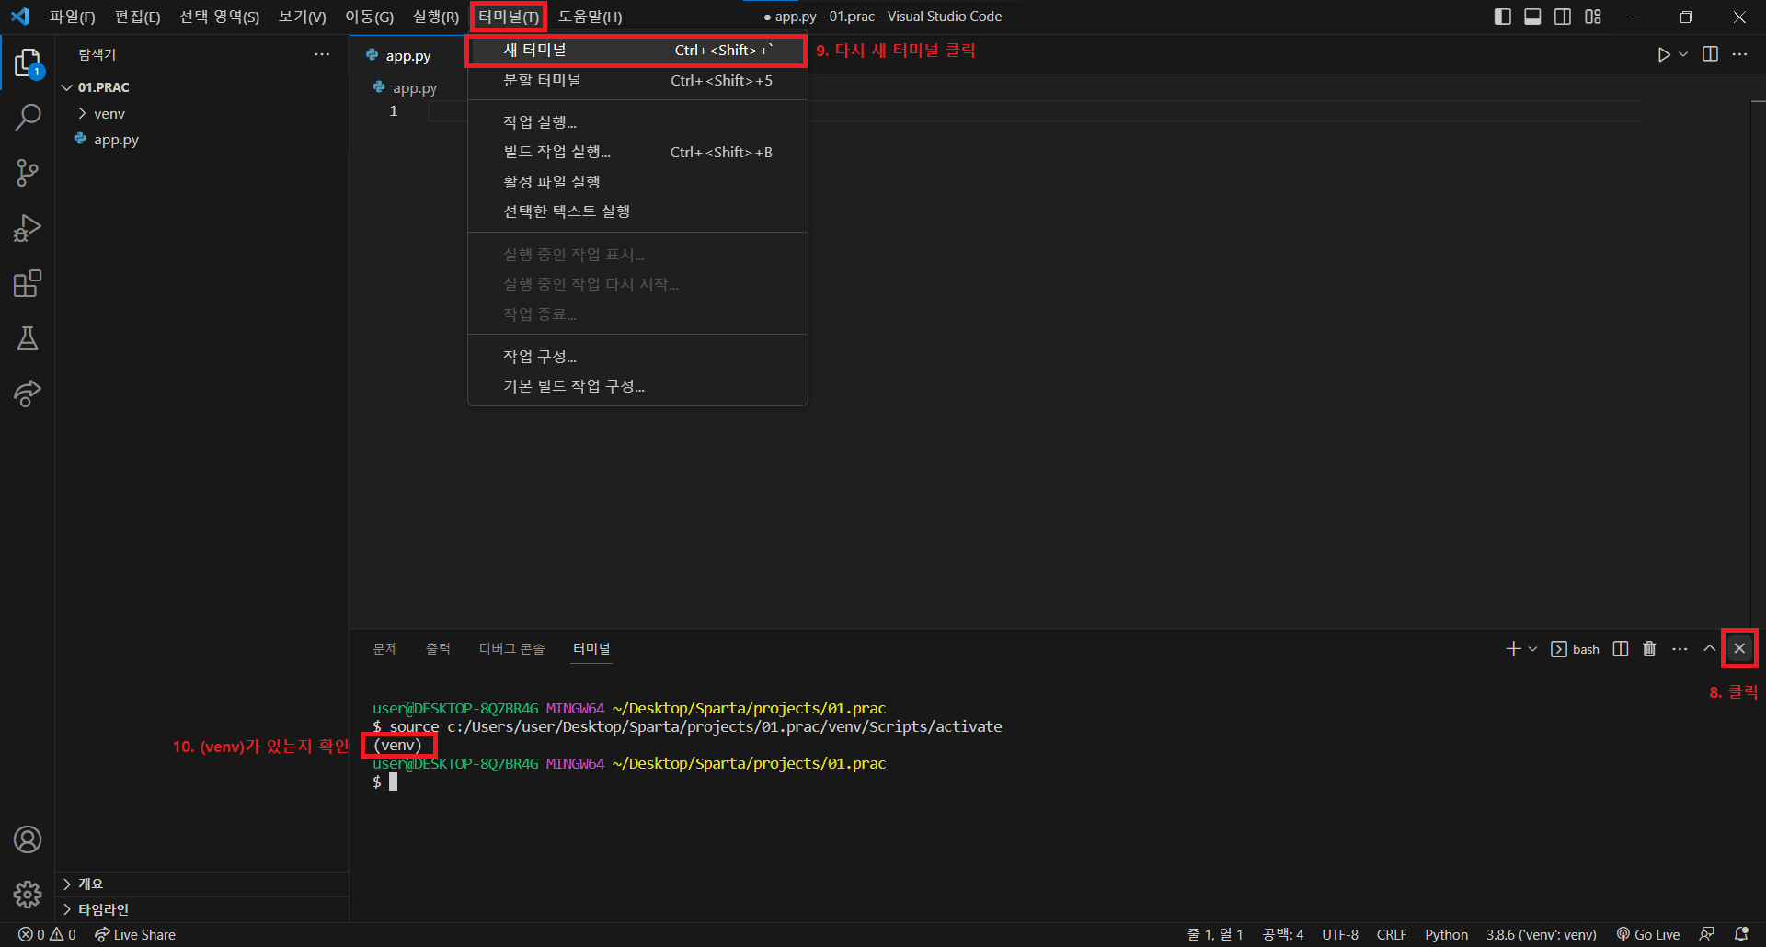Maximize terminal panel with caret-up icon

[x=1709, y=648]
